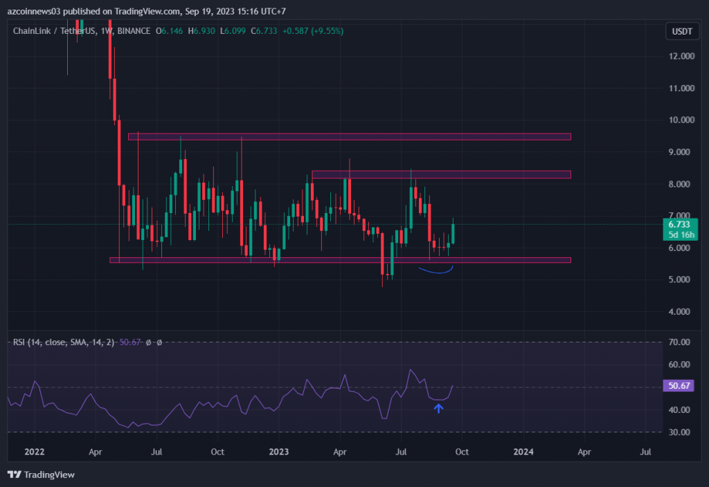Viewport: 709px width, 487px height.
Task: Click the RSI value 50.67 in the legend
Action: tap(129, 342)
